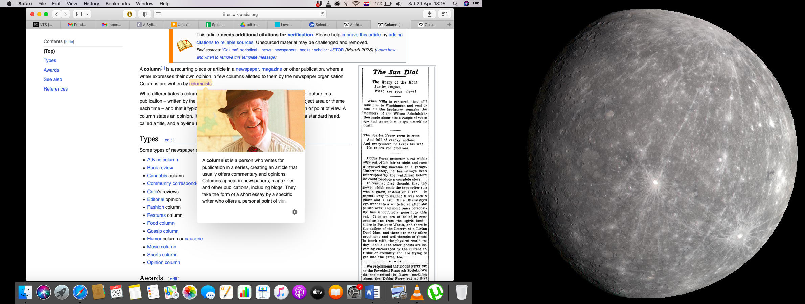Click footnote reference [1]
Viewport: 805px width, 304px height.
point(163,68)
